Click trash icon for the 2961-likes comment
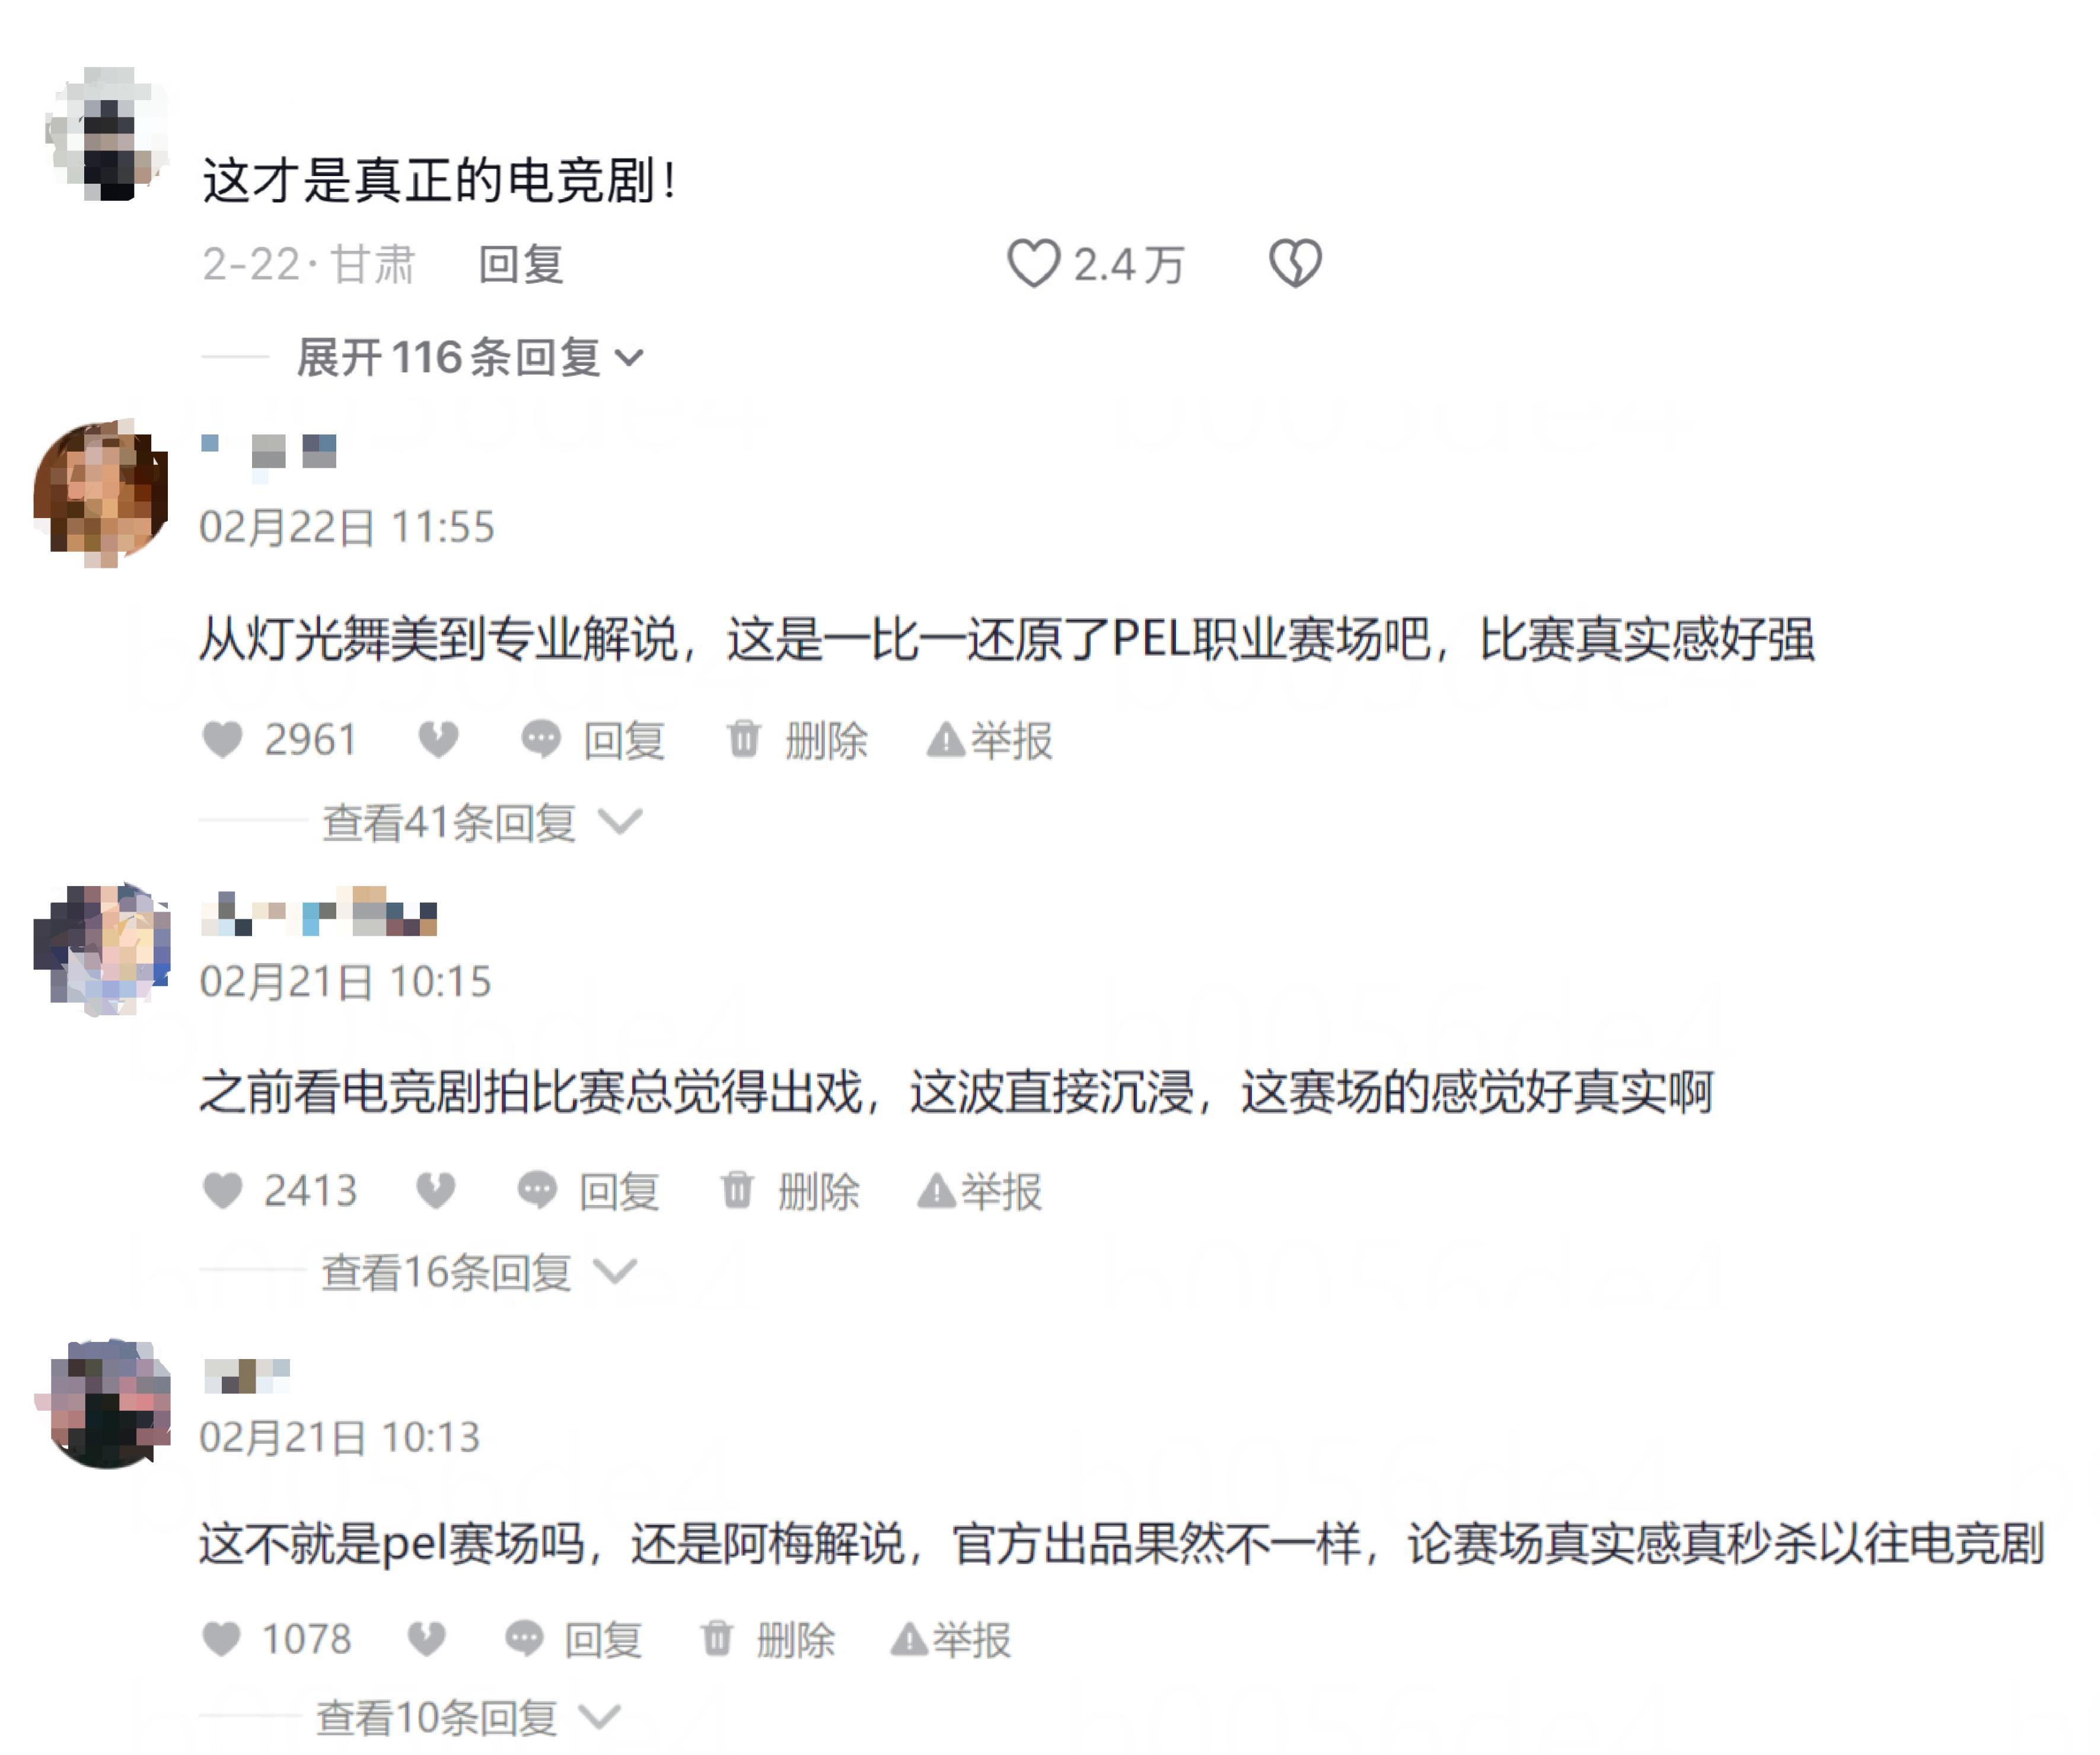The image size is (2100, 1755). point(743,740)
